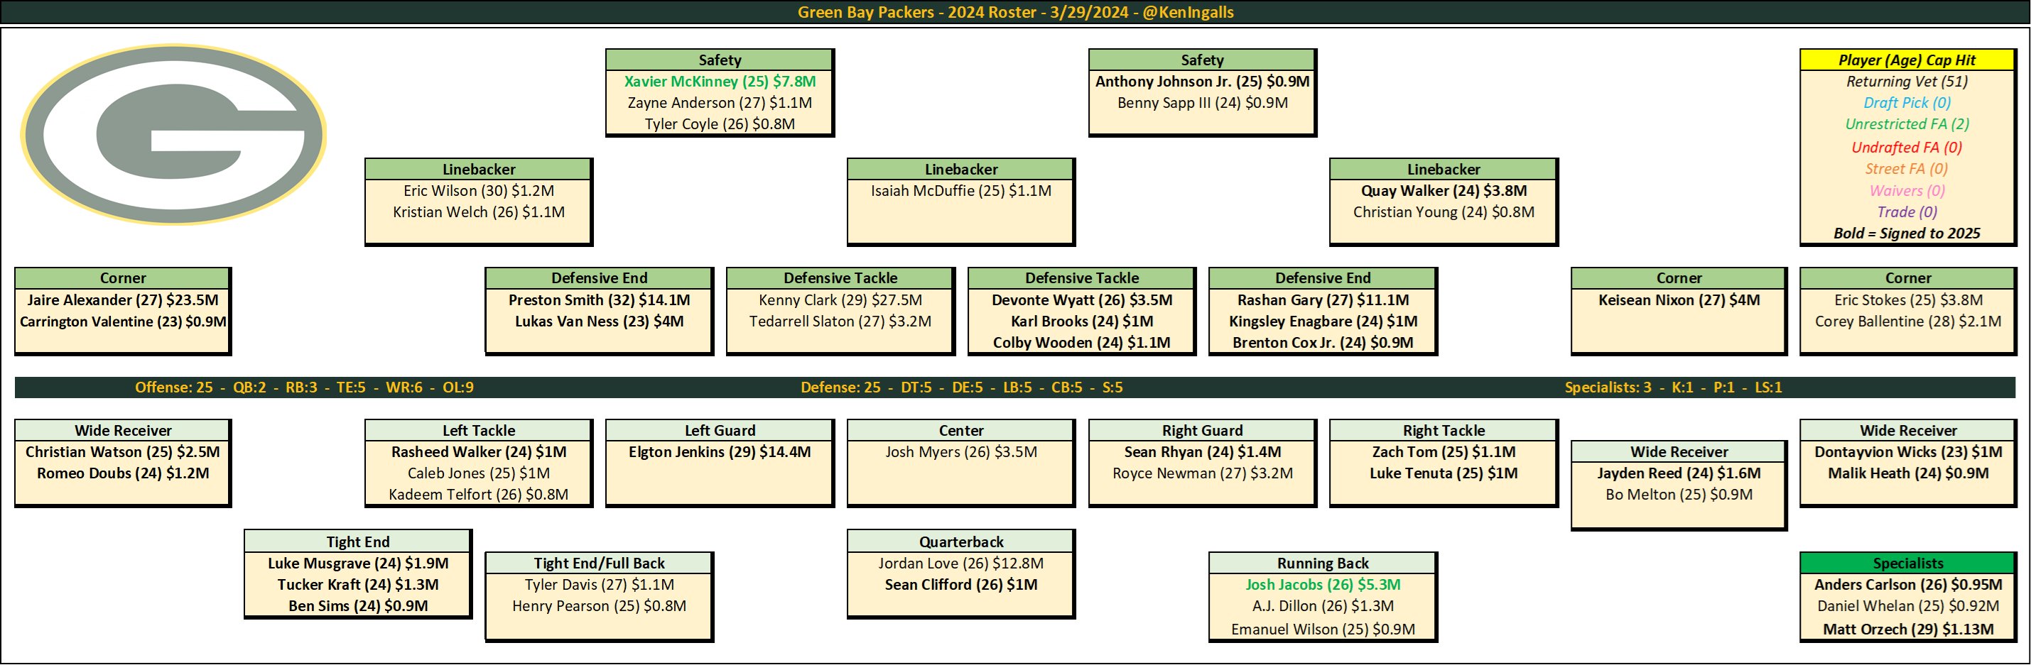This screenshot has width=2031, height=665.
Task: Select Kenny Clark (29) $27.5M row
Action: 840,300
